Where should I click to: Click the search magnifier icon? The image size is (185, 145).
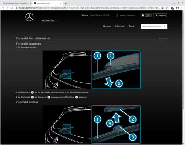tap(165, 26)
